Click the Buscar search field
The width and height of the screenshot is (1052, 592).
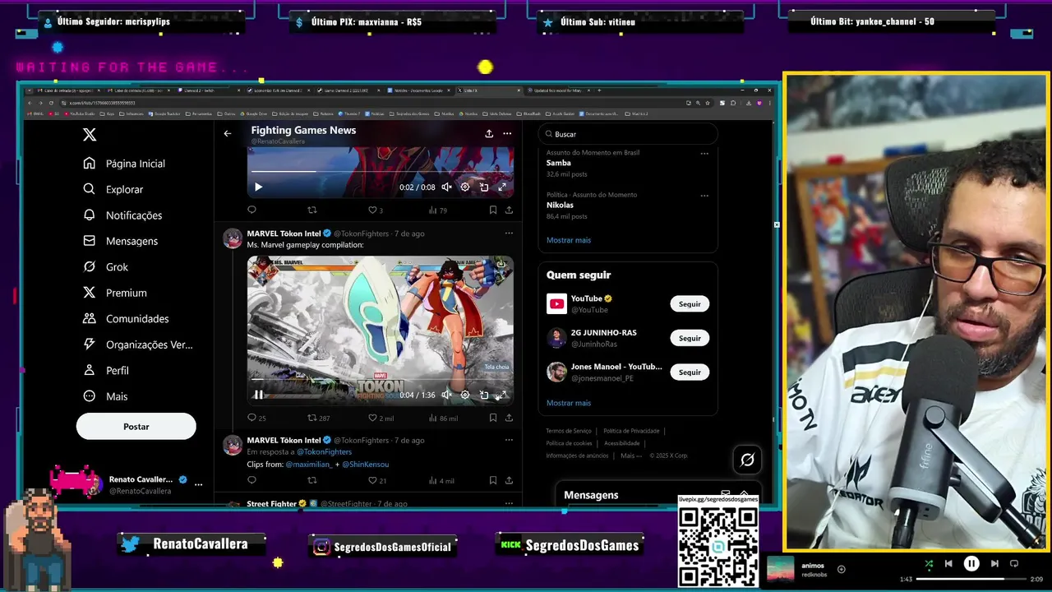(629, 134)
